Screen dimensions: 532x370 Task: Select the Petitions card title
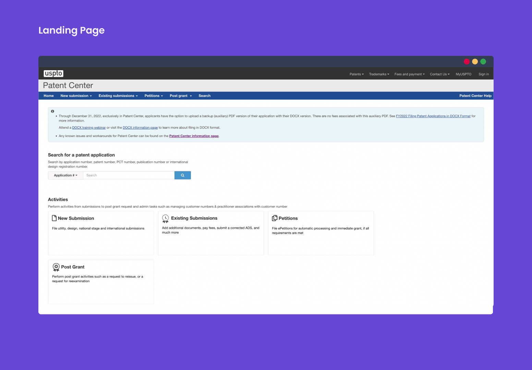coord(288,218)
